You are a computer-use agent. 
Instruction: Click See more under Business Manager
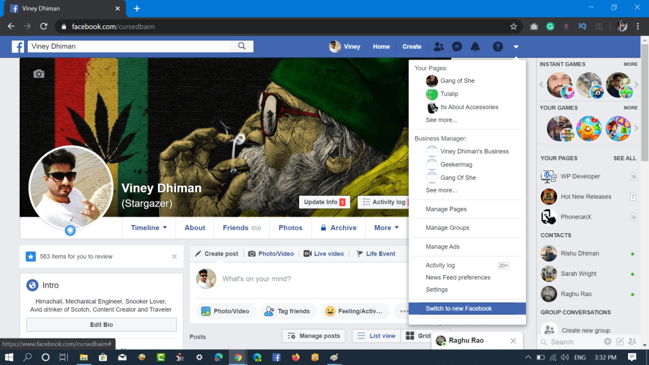[x=441, y=190]
